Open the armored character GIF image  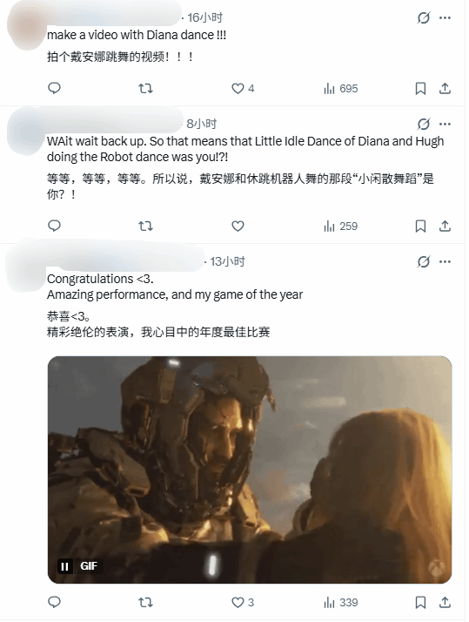point(250,470)
